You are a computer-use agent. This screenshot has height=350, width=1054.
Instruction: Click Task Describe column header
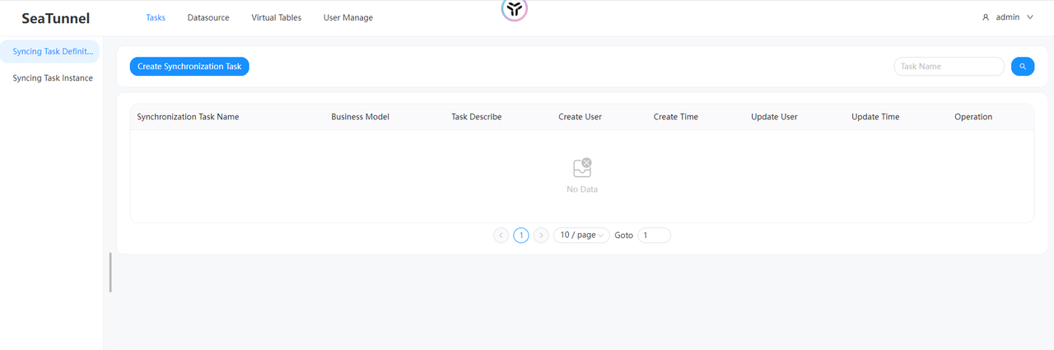coord(477,117)
